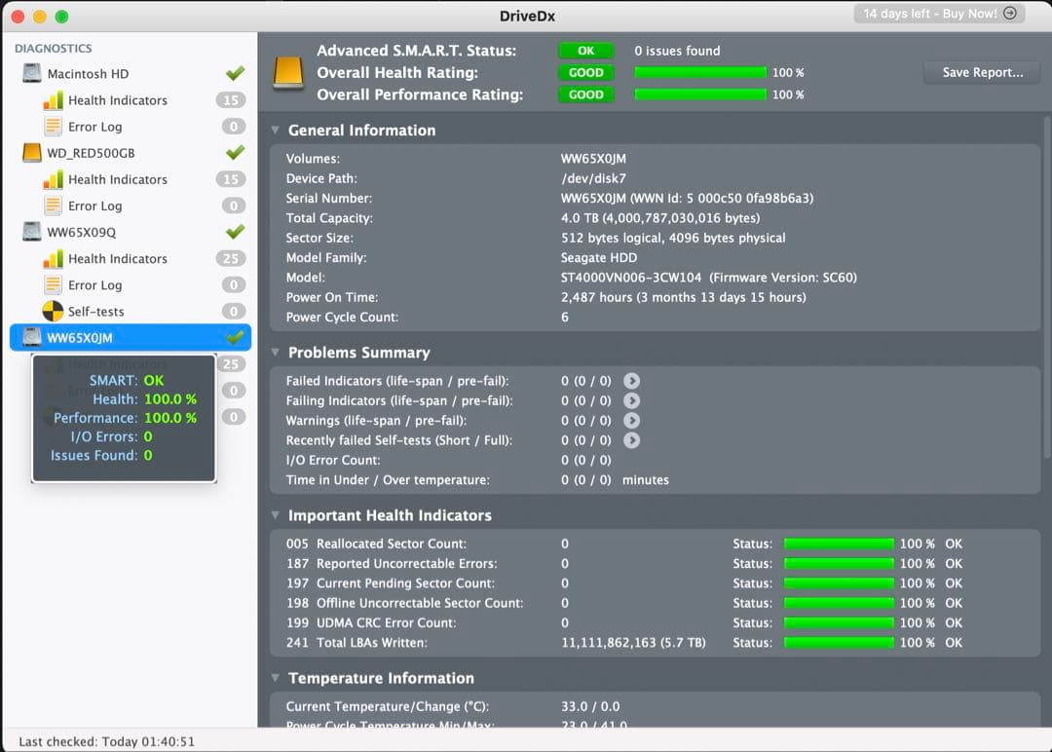
Task: Click bar chart icon of WD_RED500GB Health Indicators
Action: (x=53, y=179)
